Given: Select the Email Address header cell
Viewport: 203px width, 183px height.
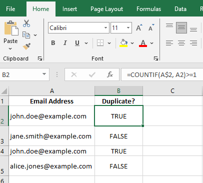Looking at the screenshot, I should coord(51,101).
